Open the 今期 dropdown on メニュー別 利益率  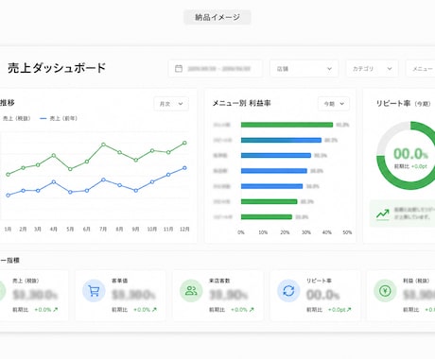pyautogui.click(x=334, y=104)
